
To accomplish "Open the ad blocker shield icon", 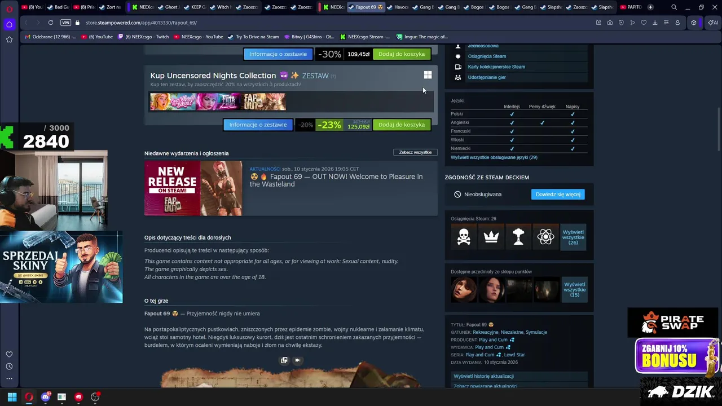I will click(621, 23).
